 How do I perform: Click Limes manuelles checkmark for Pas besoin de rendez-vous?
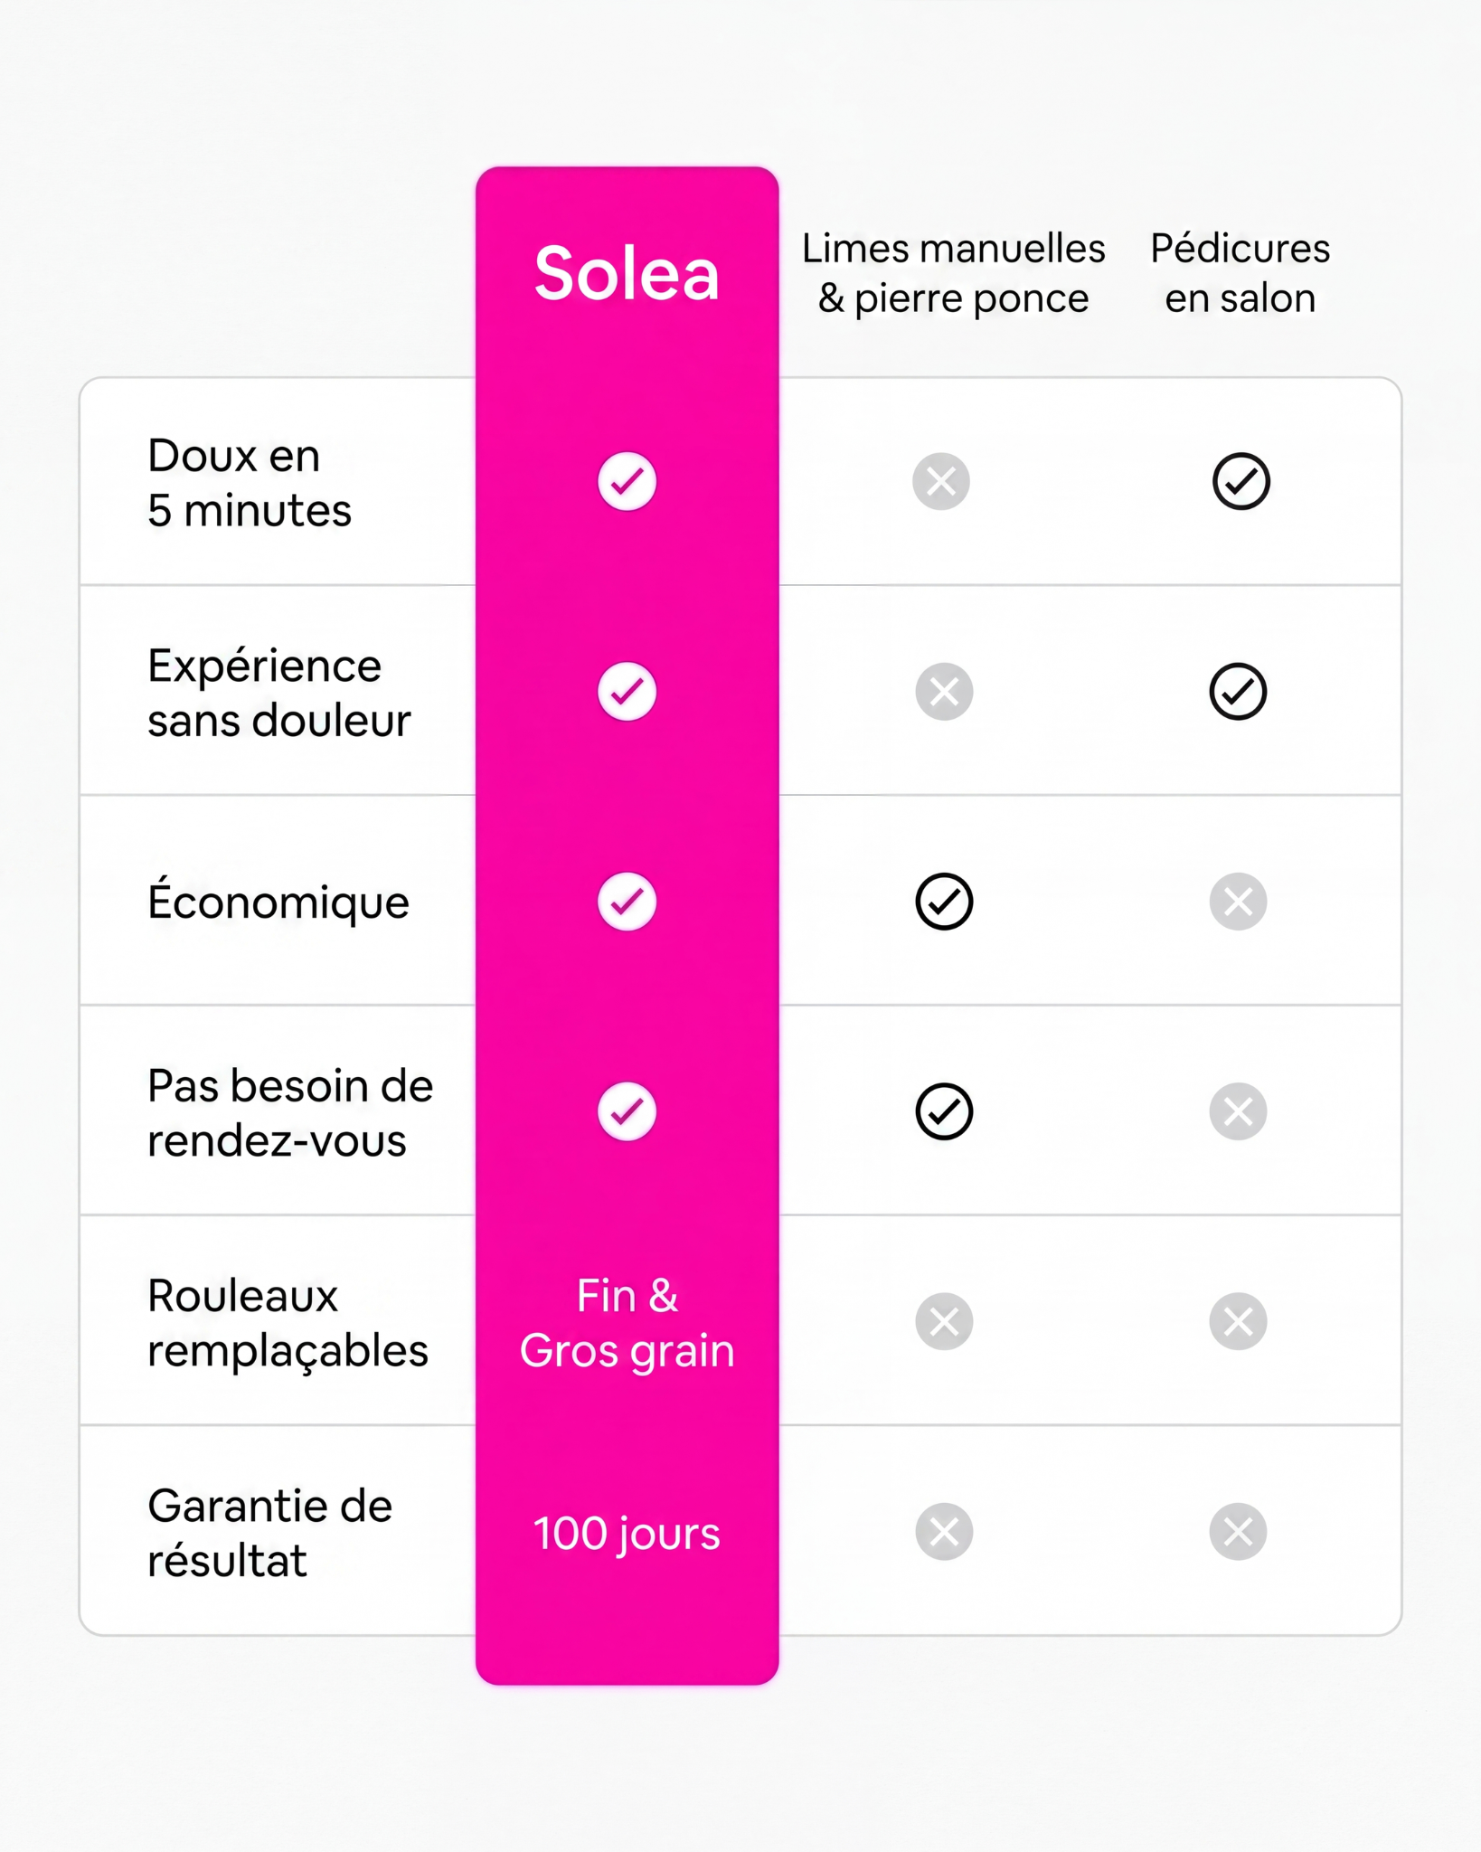[944, 1111]
